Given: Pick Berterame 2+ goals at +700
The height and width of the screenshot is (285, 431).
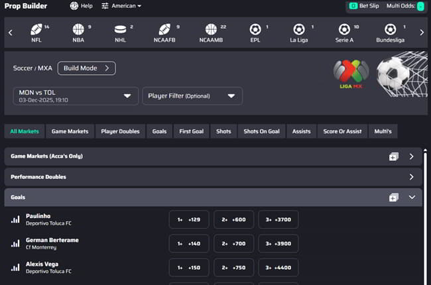Looking at the screenshot, I should (x=233, y=243).
